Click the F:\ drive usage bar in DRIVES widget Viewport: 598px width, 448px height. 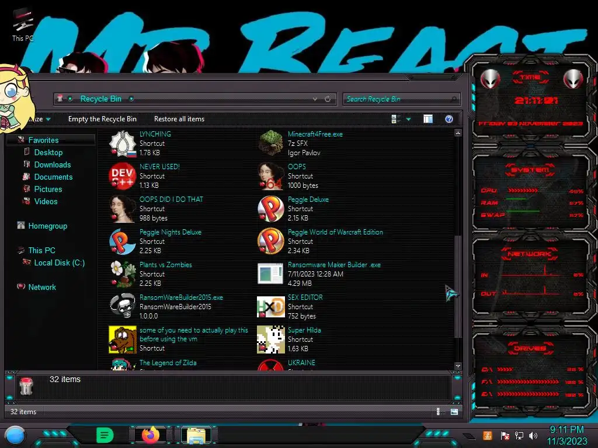pos(528,381)
